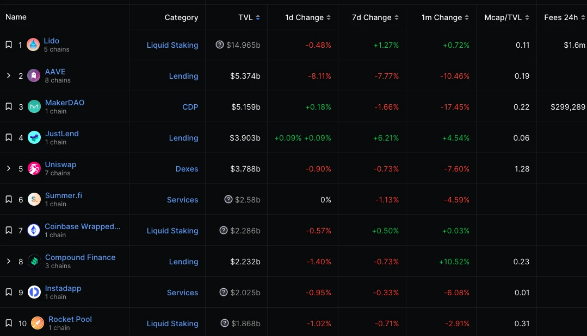Click the Summer.fi logo icon
This screenshot has width=587, height=336.
point(34,200)
